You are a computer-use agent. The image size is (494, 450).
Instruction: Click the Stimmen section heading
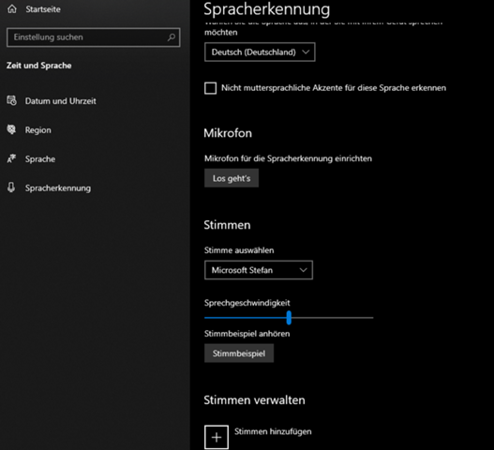point(227,225)
